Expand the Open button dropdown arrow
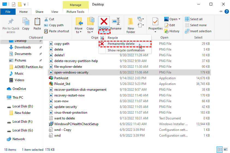The height and width of the screenshot is (153, 230). [180, 19]
